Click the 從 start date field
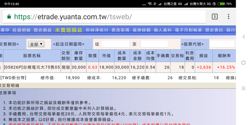 click(115, 44)
